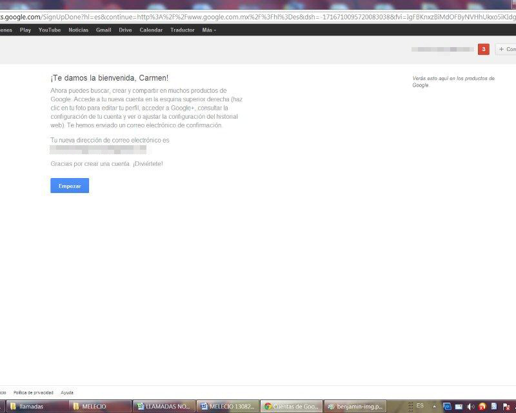Click the '¡Te damos la bienvenida, Carmen!' heading
The width and height of the screenshot is (516, 413).
point(109,78)
